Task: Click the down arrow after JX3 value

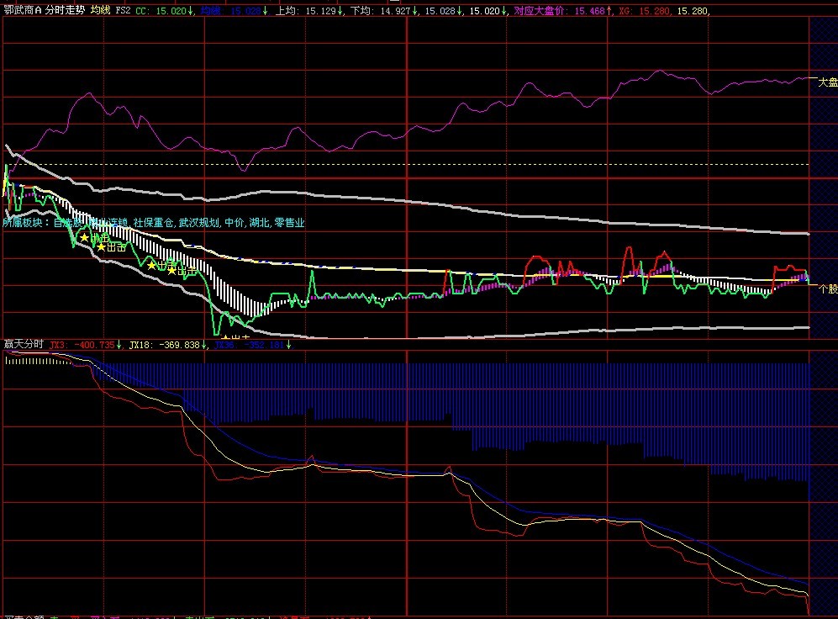Action: point(119,345)
